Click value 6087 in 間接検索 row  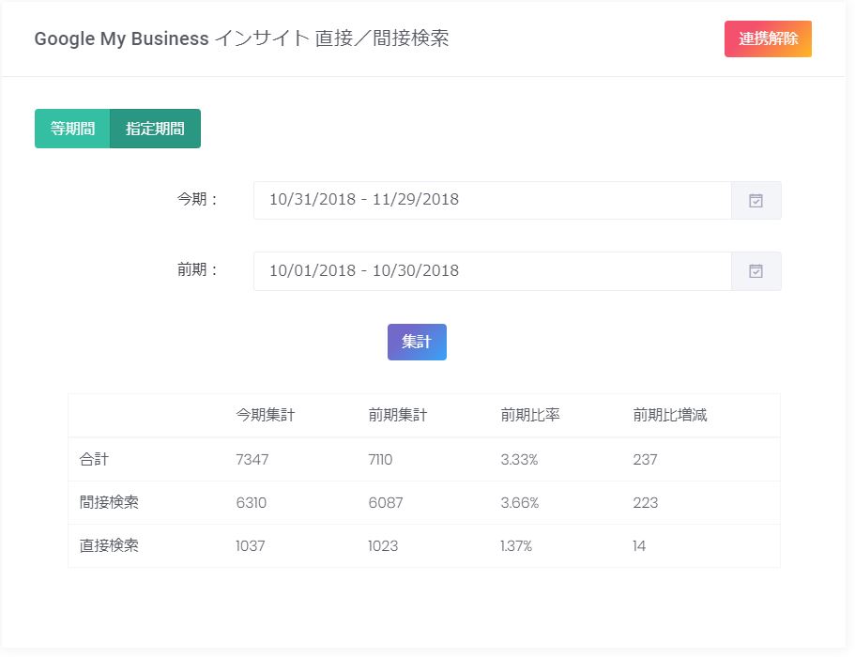(x=386, y=503)
